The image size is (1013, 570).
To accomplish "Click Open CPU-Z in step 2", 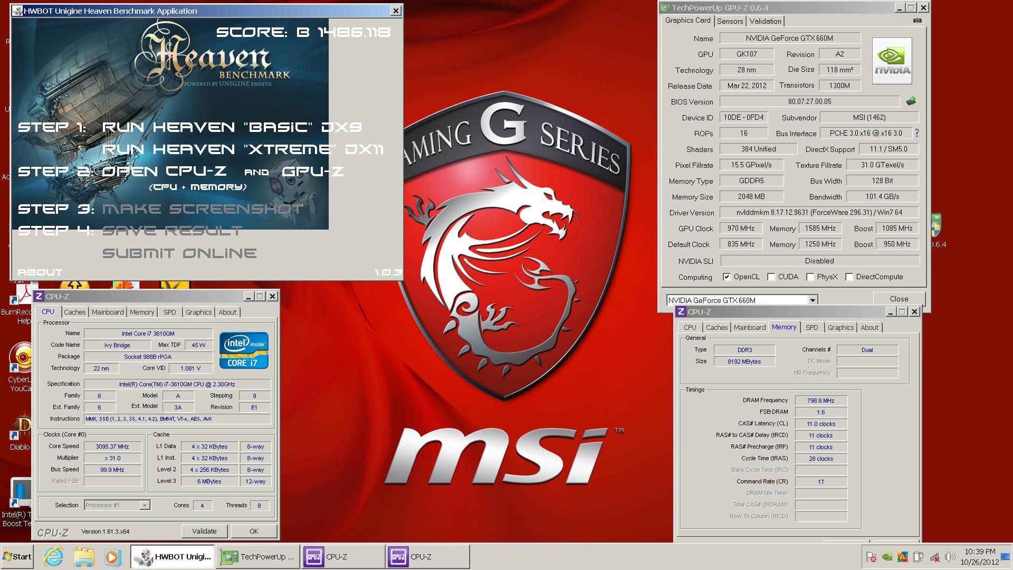I will (164, 172).
